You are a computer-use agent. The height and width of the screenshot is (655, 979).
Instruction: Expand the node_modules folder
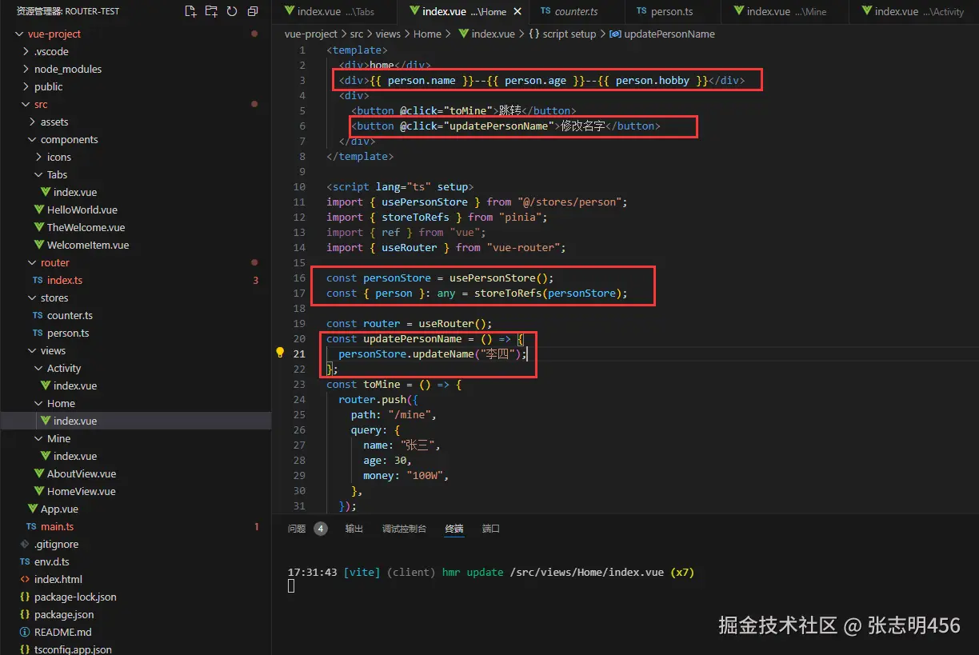click(x=26, y=69)
